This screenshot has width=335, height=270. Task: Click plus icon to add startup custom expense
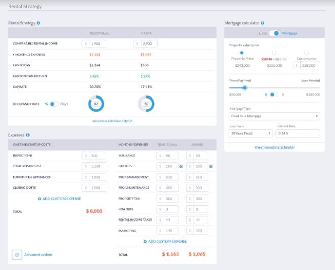click(x=39, y=199)
